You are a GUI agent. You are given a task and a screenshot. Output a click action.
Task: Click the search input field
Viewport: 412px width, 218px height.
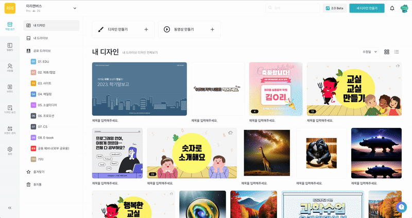[295, 8]
